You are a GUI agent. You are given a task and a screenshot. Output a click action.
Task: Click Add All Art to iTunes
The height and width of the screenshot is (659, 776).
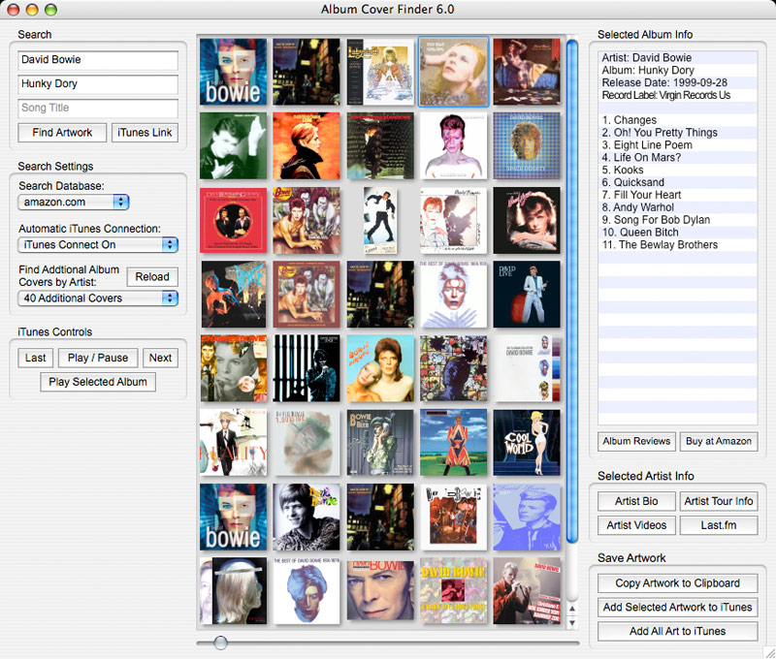pyautogui.click(x=677, y=631)
